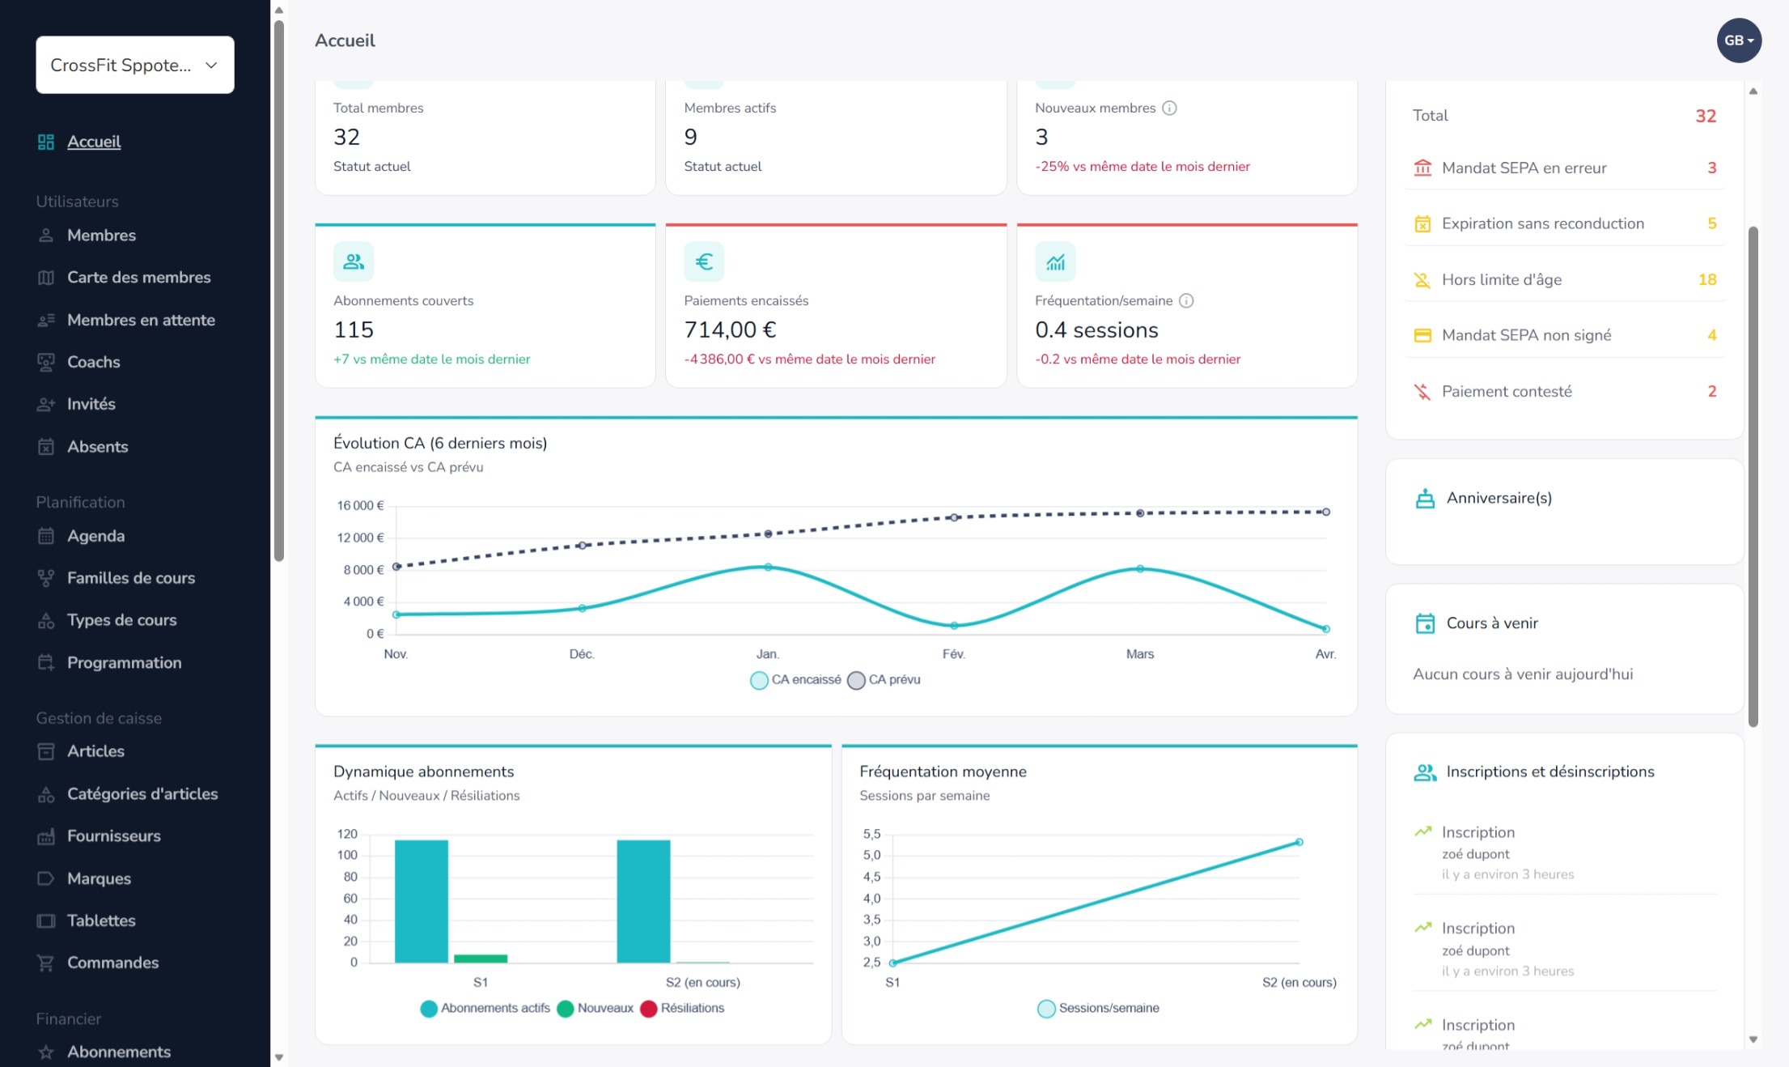
Task: Click the chart icon on Fréquentation/semaine card
Action: (1055, 261)
